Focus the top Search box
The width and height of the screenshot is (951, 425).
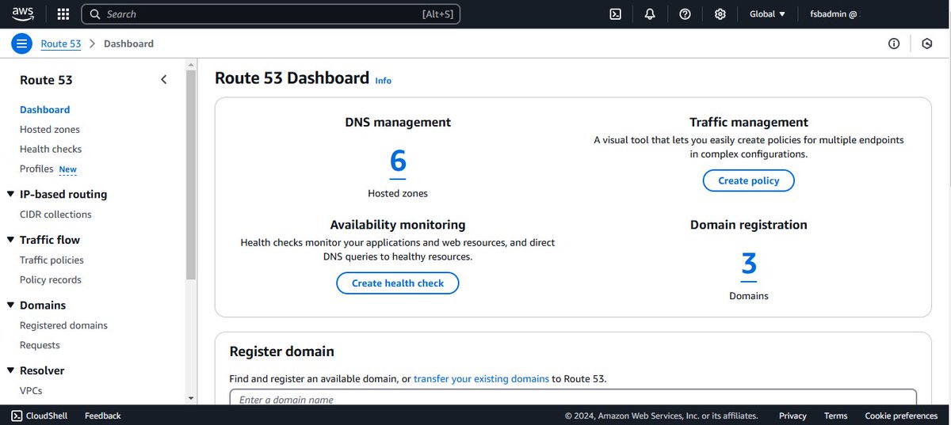click(270, 14)
